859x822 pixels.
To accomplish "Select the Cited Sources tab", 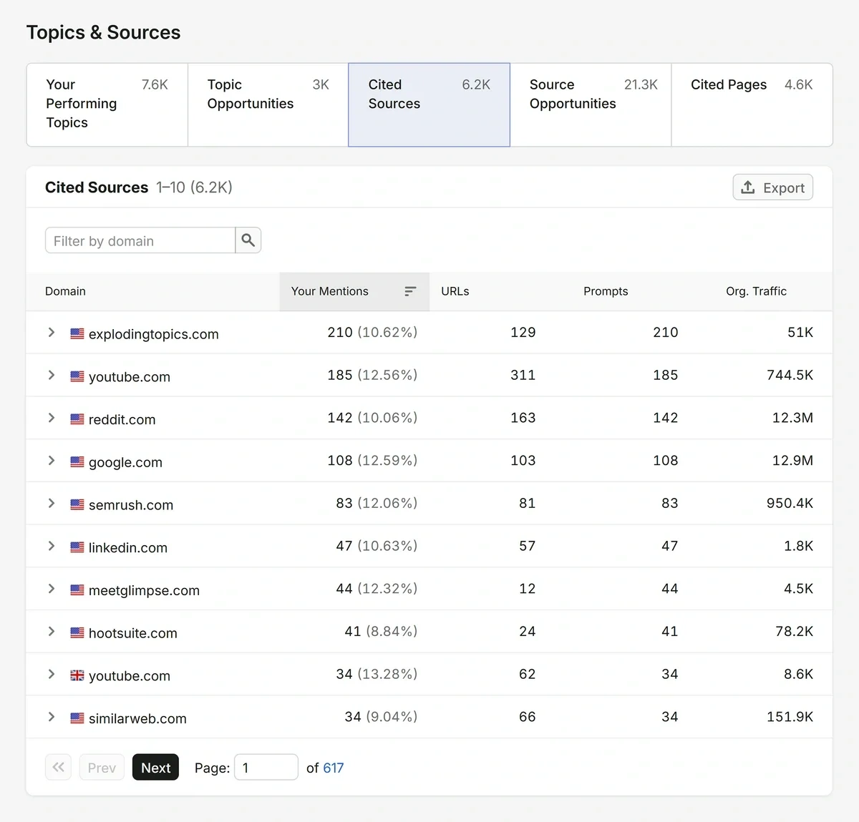I will (x=429, y=104).
